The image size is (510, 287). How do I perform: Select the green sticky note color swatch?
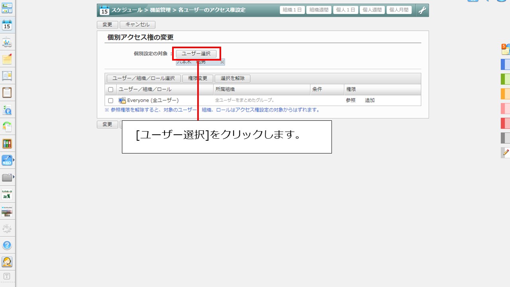pos(505,79)
